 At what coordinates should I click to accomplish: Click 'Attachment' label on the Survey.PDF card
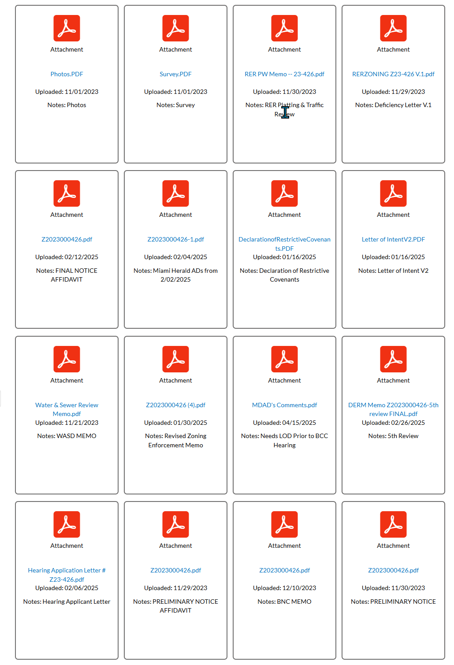coord(175,49)
